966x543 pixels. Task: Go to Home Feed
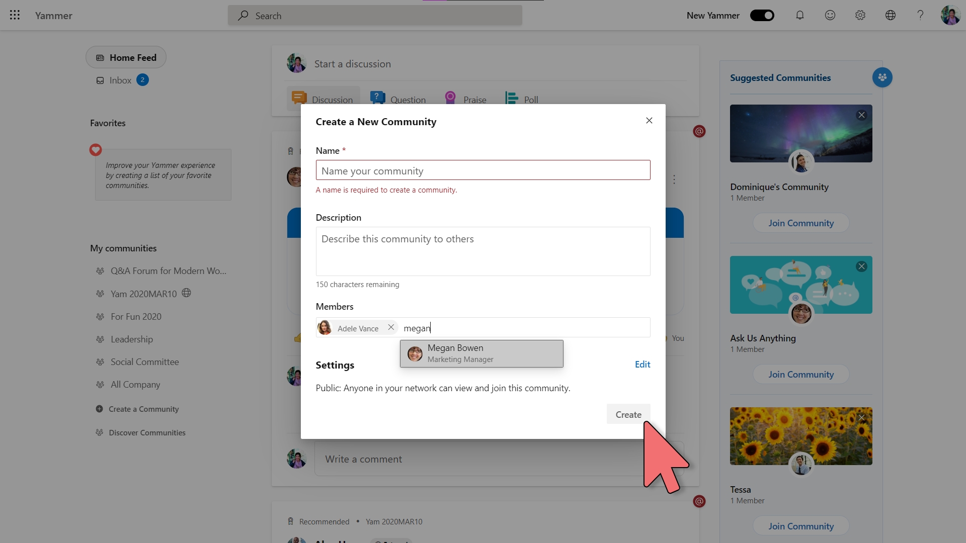pos(126,57)
